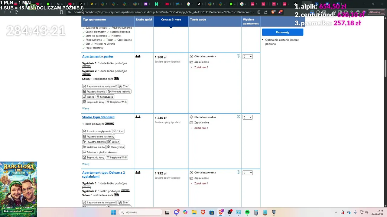This screenshot has width=387, height=217.
Task: Open Task View on the taskbar
Action: point(167,212)
